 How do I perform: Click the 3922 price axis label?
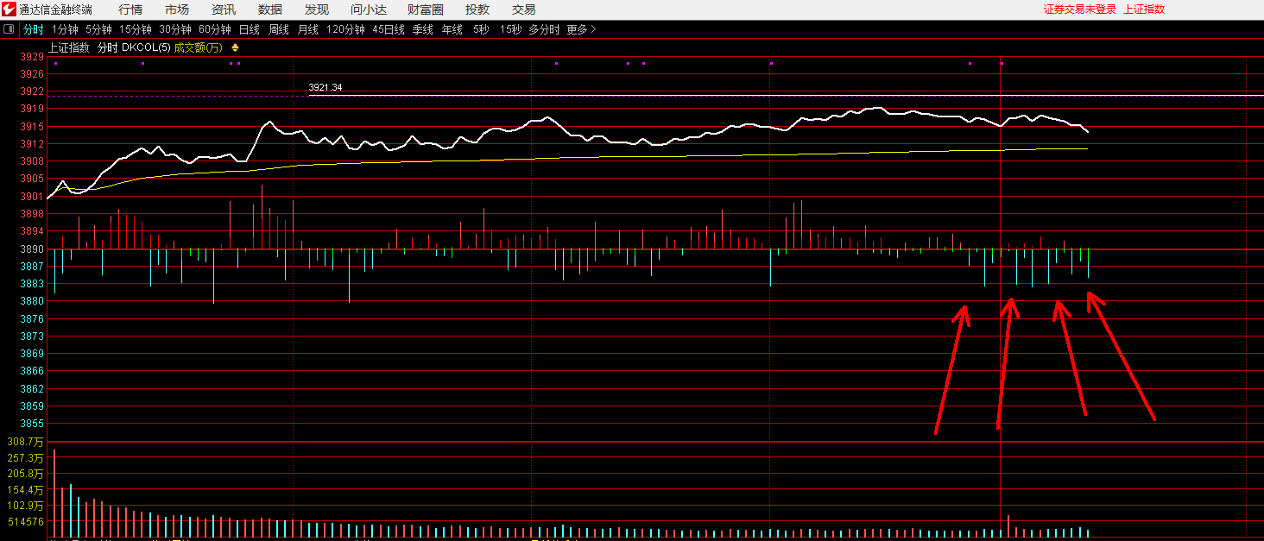point(31,91)
